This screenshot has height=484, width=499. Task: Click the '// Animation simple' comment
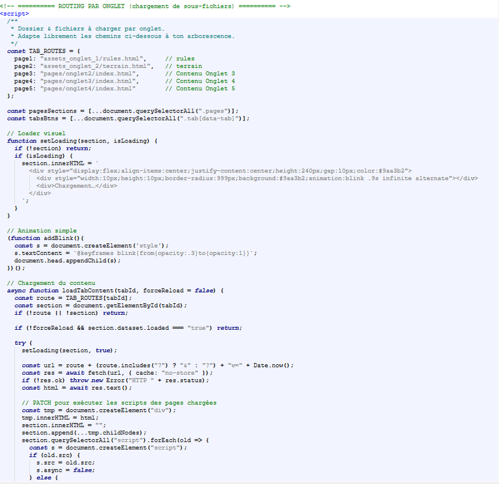[x=42, y=231]
